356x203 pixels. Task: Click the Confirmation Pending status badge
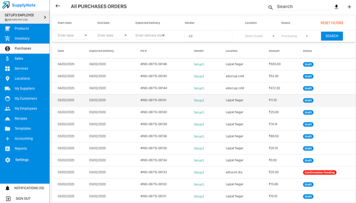click(x=319, y=172)
